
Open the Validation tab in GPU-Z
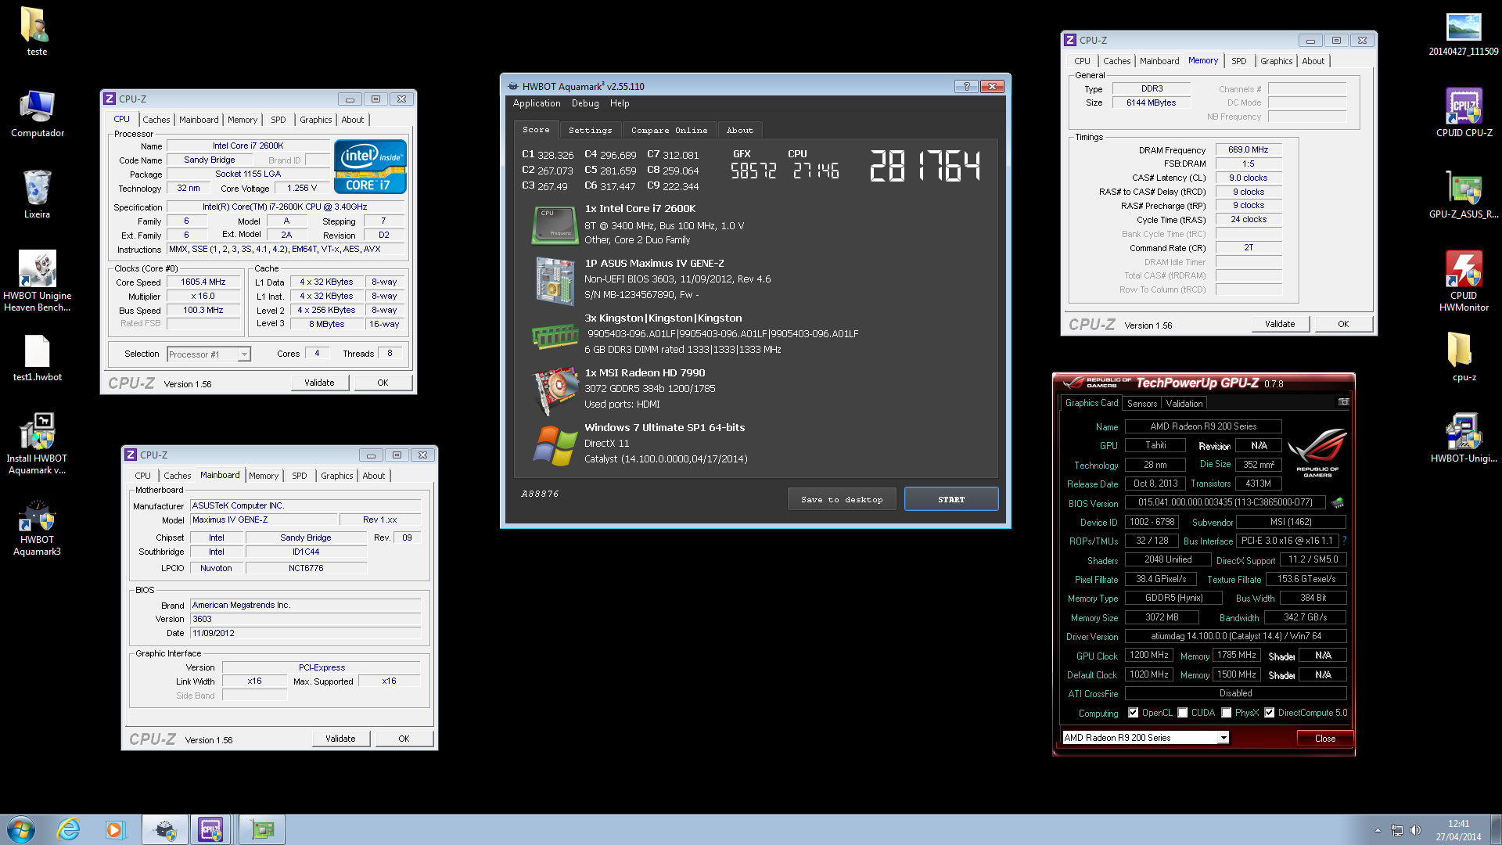click(x=1184, y=404)
